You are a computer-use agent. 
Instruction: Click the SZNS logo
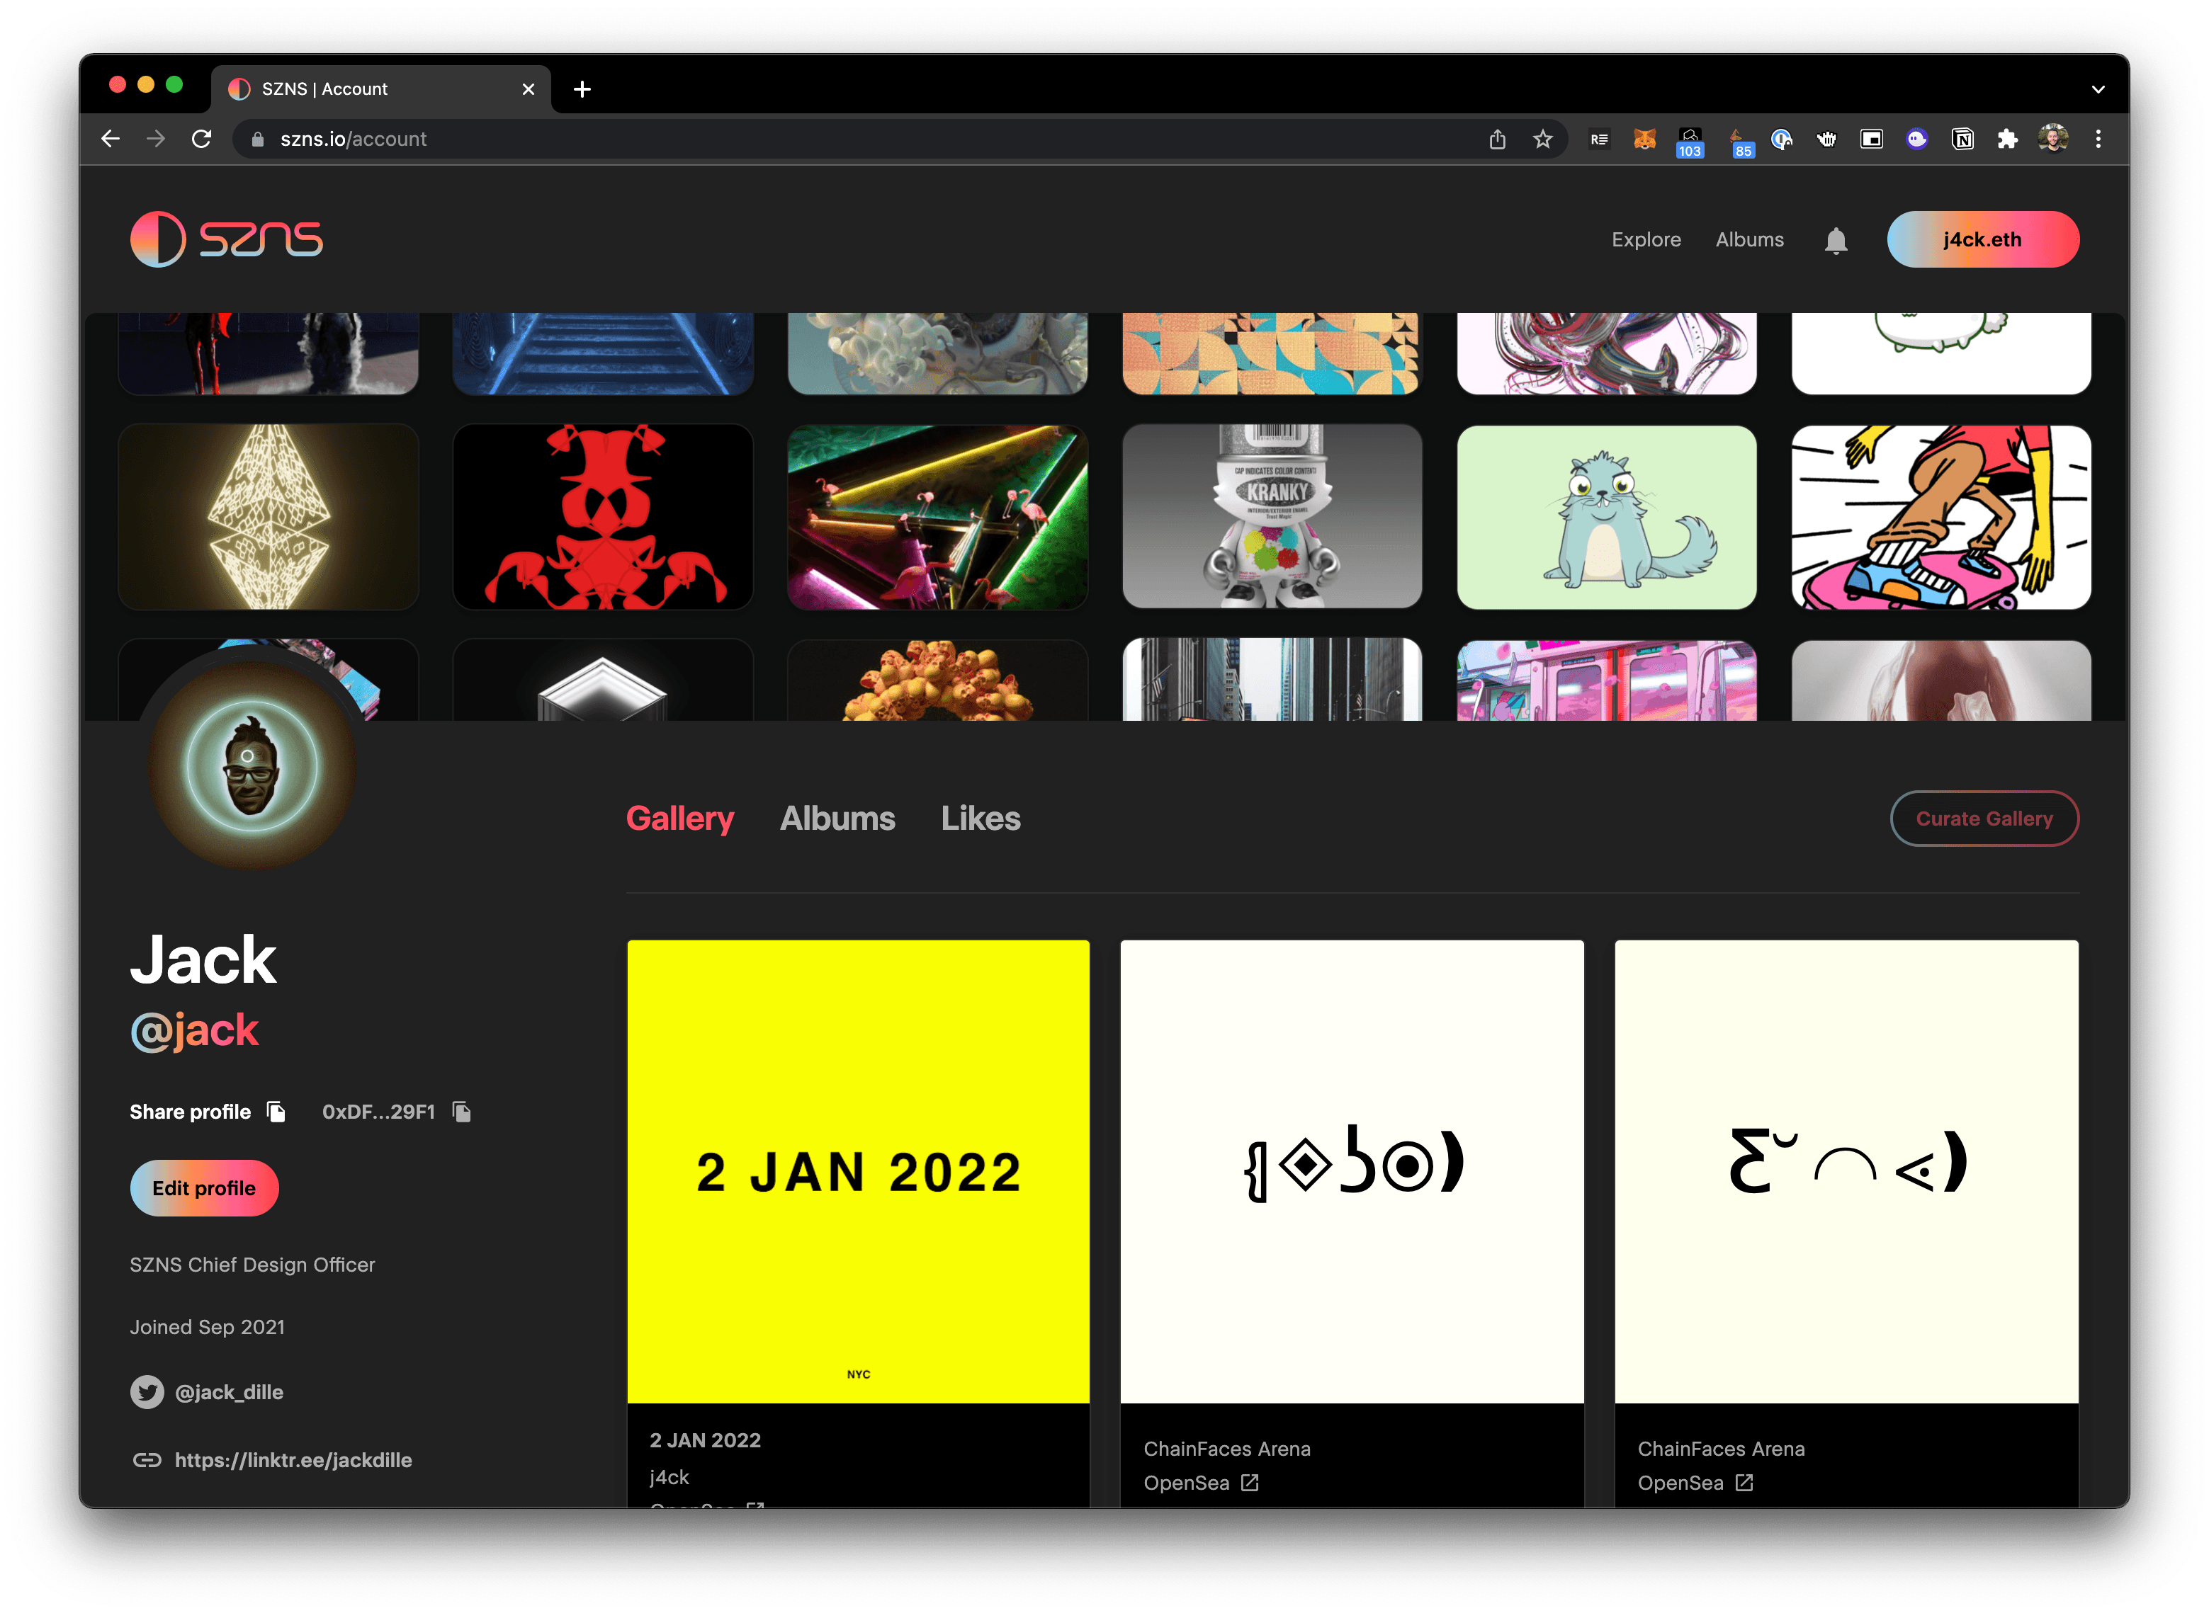click(227, 239)
